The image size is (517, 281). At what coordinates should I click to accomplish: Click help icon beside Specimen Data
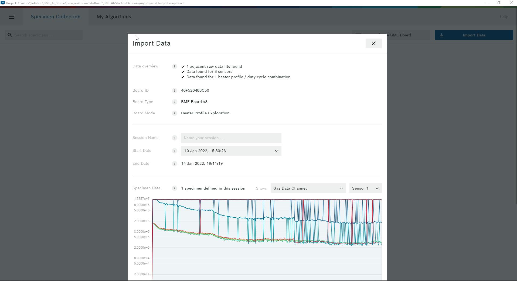click(174, 188)
